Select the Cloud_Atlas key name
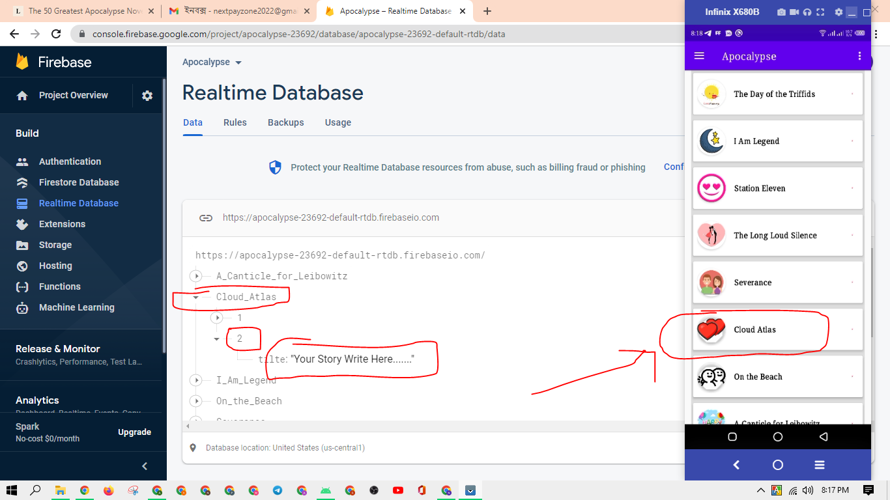This screenshot has width=890, height=500. (x=246, y=297)
